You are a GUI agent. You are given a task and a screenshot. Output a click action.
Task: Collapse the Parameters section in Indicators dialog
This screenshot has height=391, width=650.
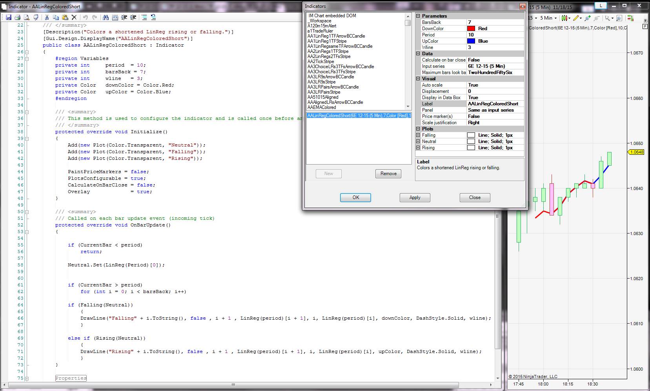pos(418,16)
